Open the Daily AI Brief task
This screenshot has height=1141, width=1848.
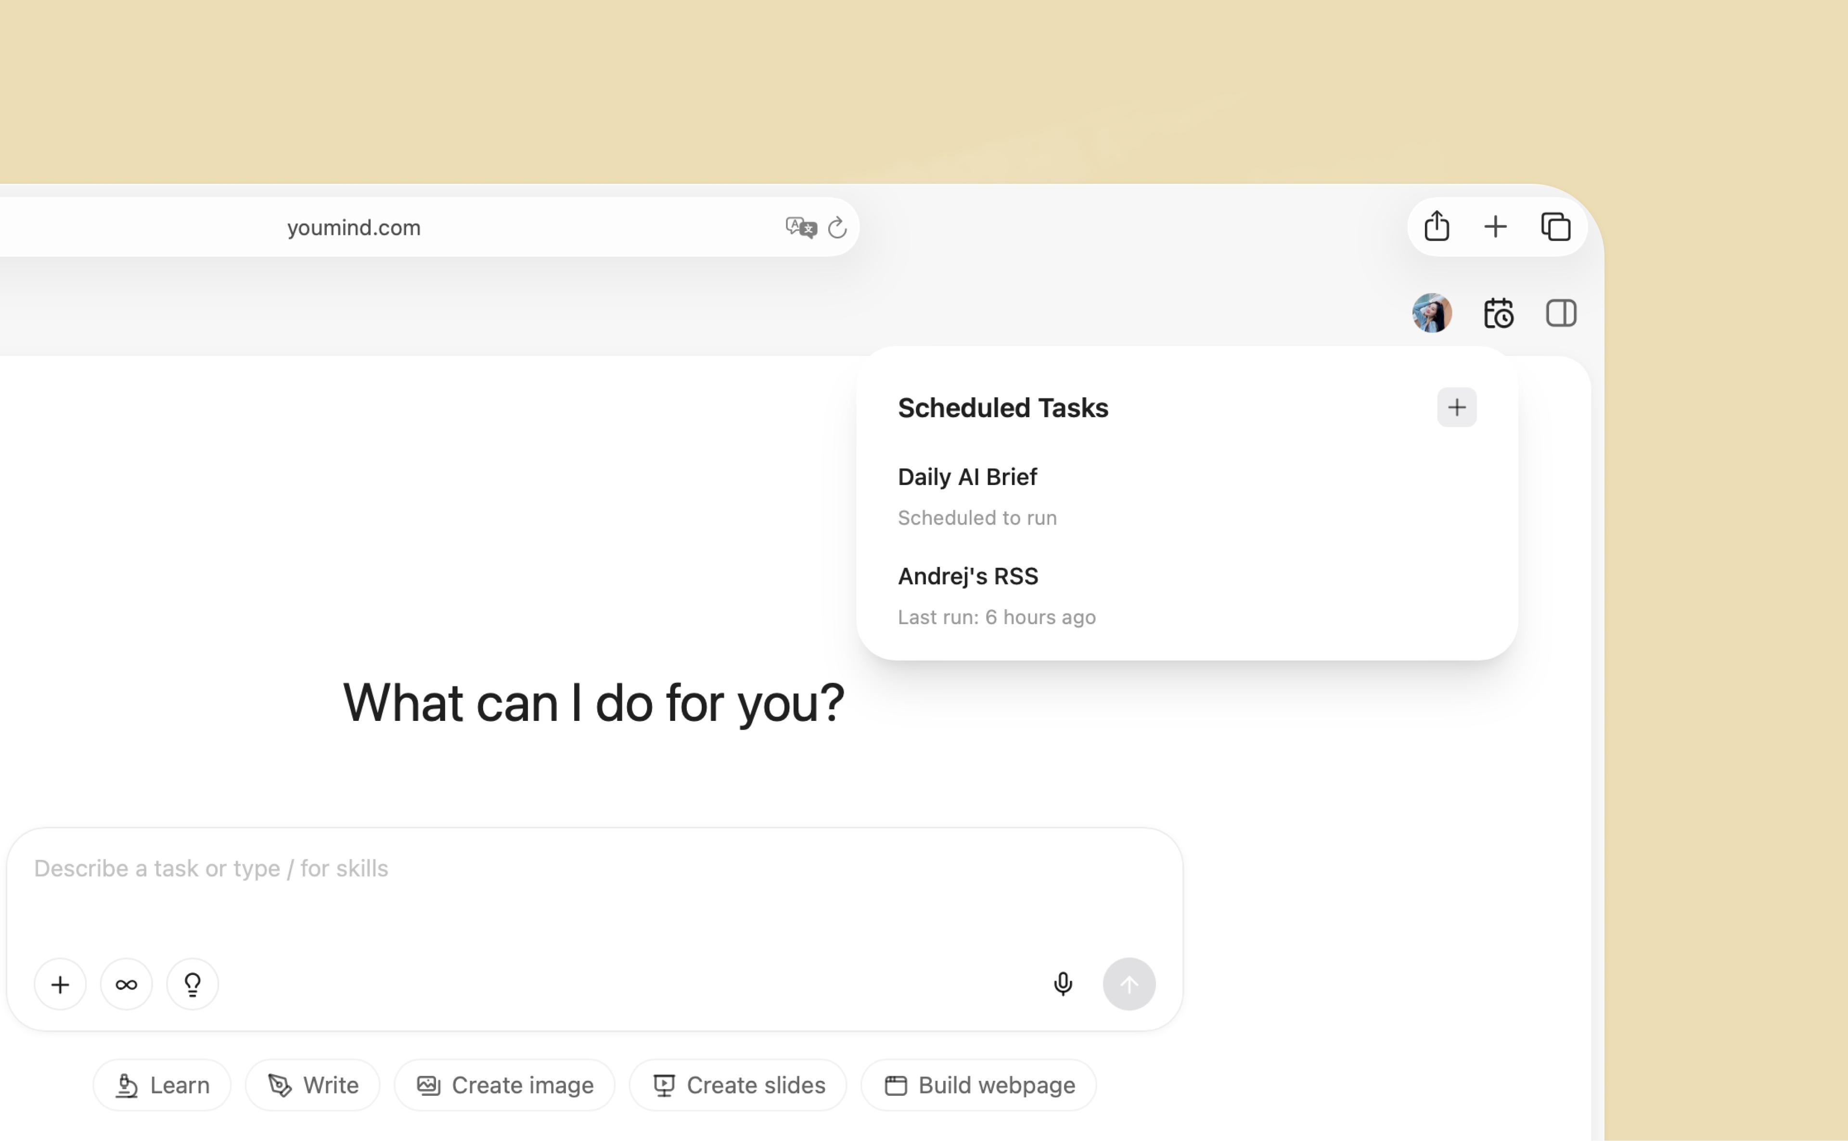(x=967, y=477)
